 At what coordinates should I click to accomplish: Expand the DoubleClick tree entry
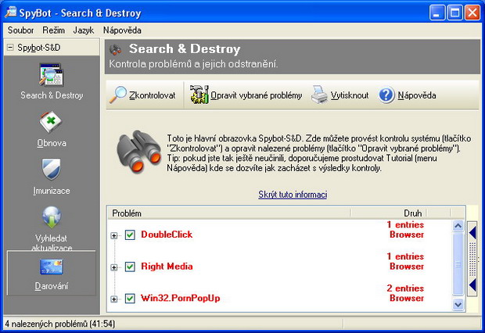tap(114, 235)
